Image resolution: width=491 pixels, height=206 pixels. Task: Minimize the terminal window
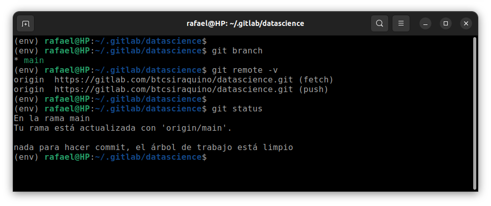[425, 23]
